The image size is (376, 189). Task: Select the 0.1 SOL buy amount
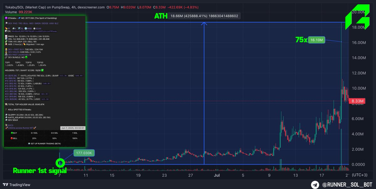click(x=34, y=133)
